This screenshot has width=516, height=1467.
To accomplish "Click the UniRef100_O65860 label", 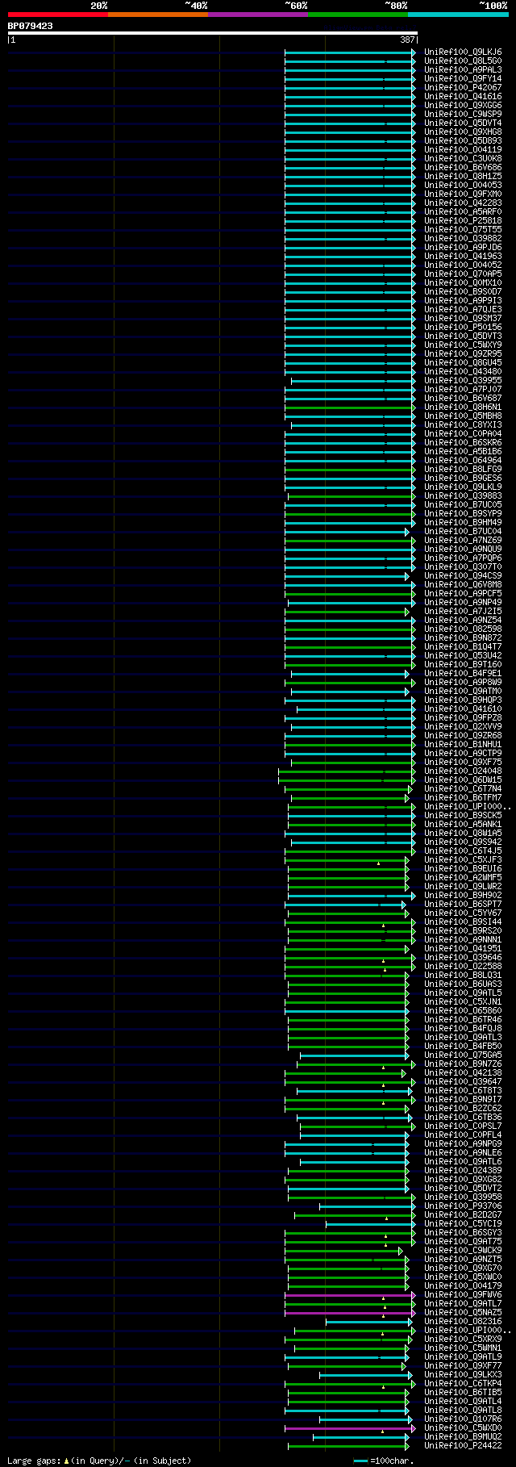I will (x=463, y=1011).
